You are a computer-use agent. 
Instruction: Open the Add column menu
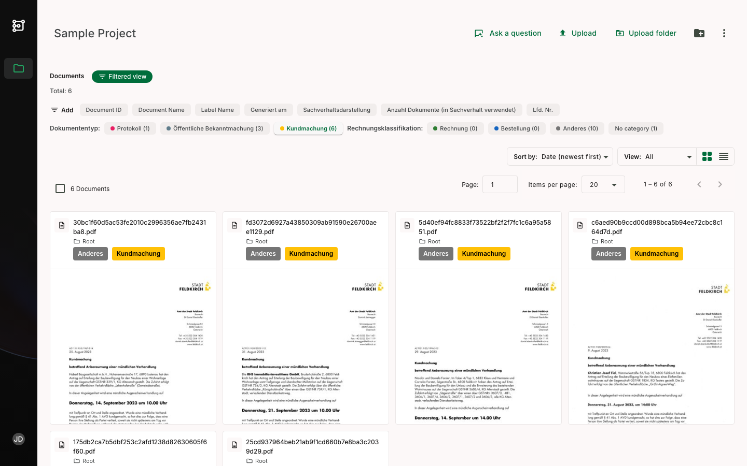point(62,110)
